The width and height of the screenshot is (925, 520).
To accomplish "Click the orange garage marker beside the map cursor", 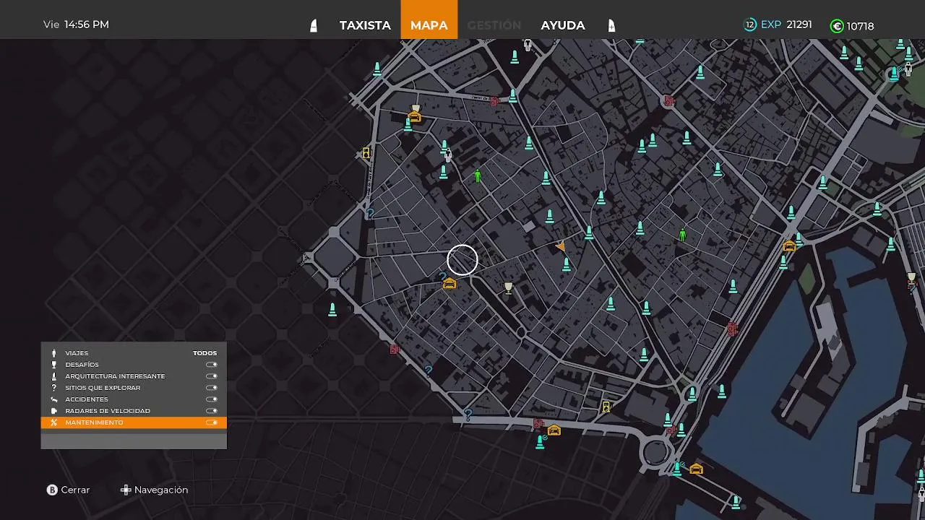I will pyautogui.click(x=449, y=284).
